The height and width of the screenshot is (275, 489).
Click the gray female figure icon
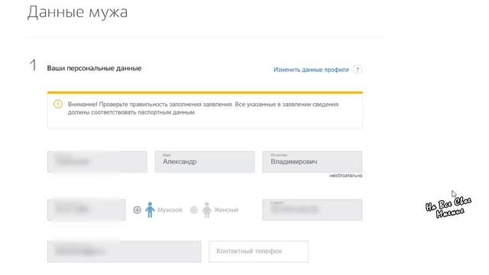pos(207,209)
